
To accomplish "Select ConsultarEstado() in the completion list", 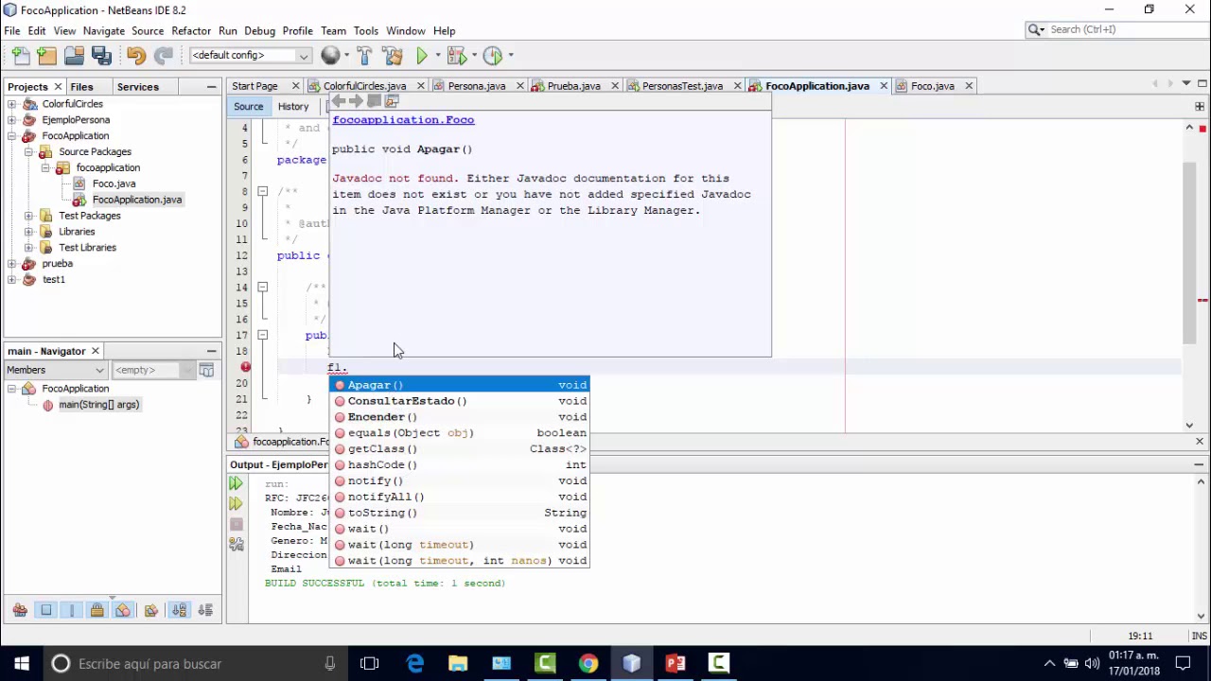I will point(460,401).
